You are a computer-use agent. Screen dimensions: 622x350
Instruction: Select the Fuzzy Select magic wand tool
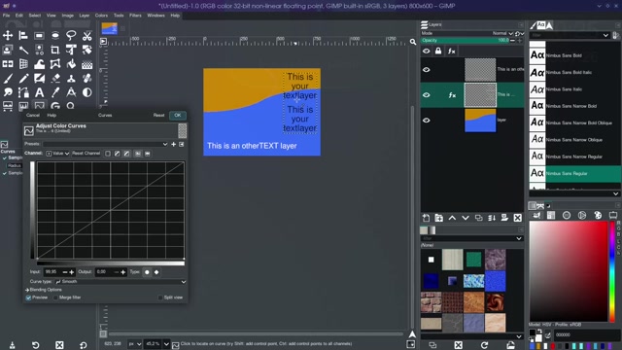click(23, 50)
